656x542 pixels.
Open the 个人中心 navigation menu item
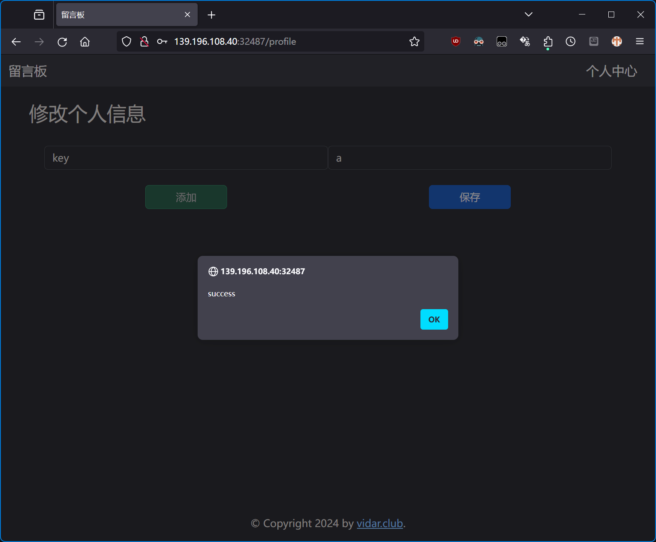[611, 71]
